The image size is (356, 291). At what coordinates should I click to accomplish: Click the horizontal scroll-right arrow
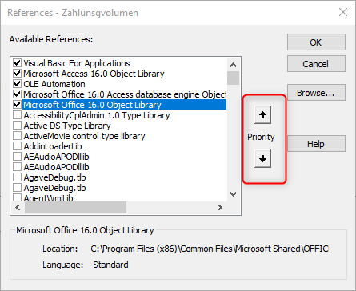(219, 207)
